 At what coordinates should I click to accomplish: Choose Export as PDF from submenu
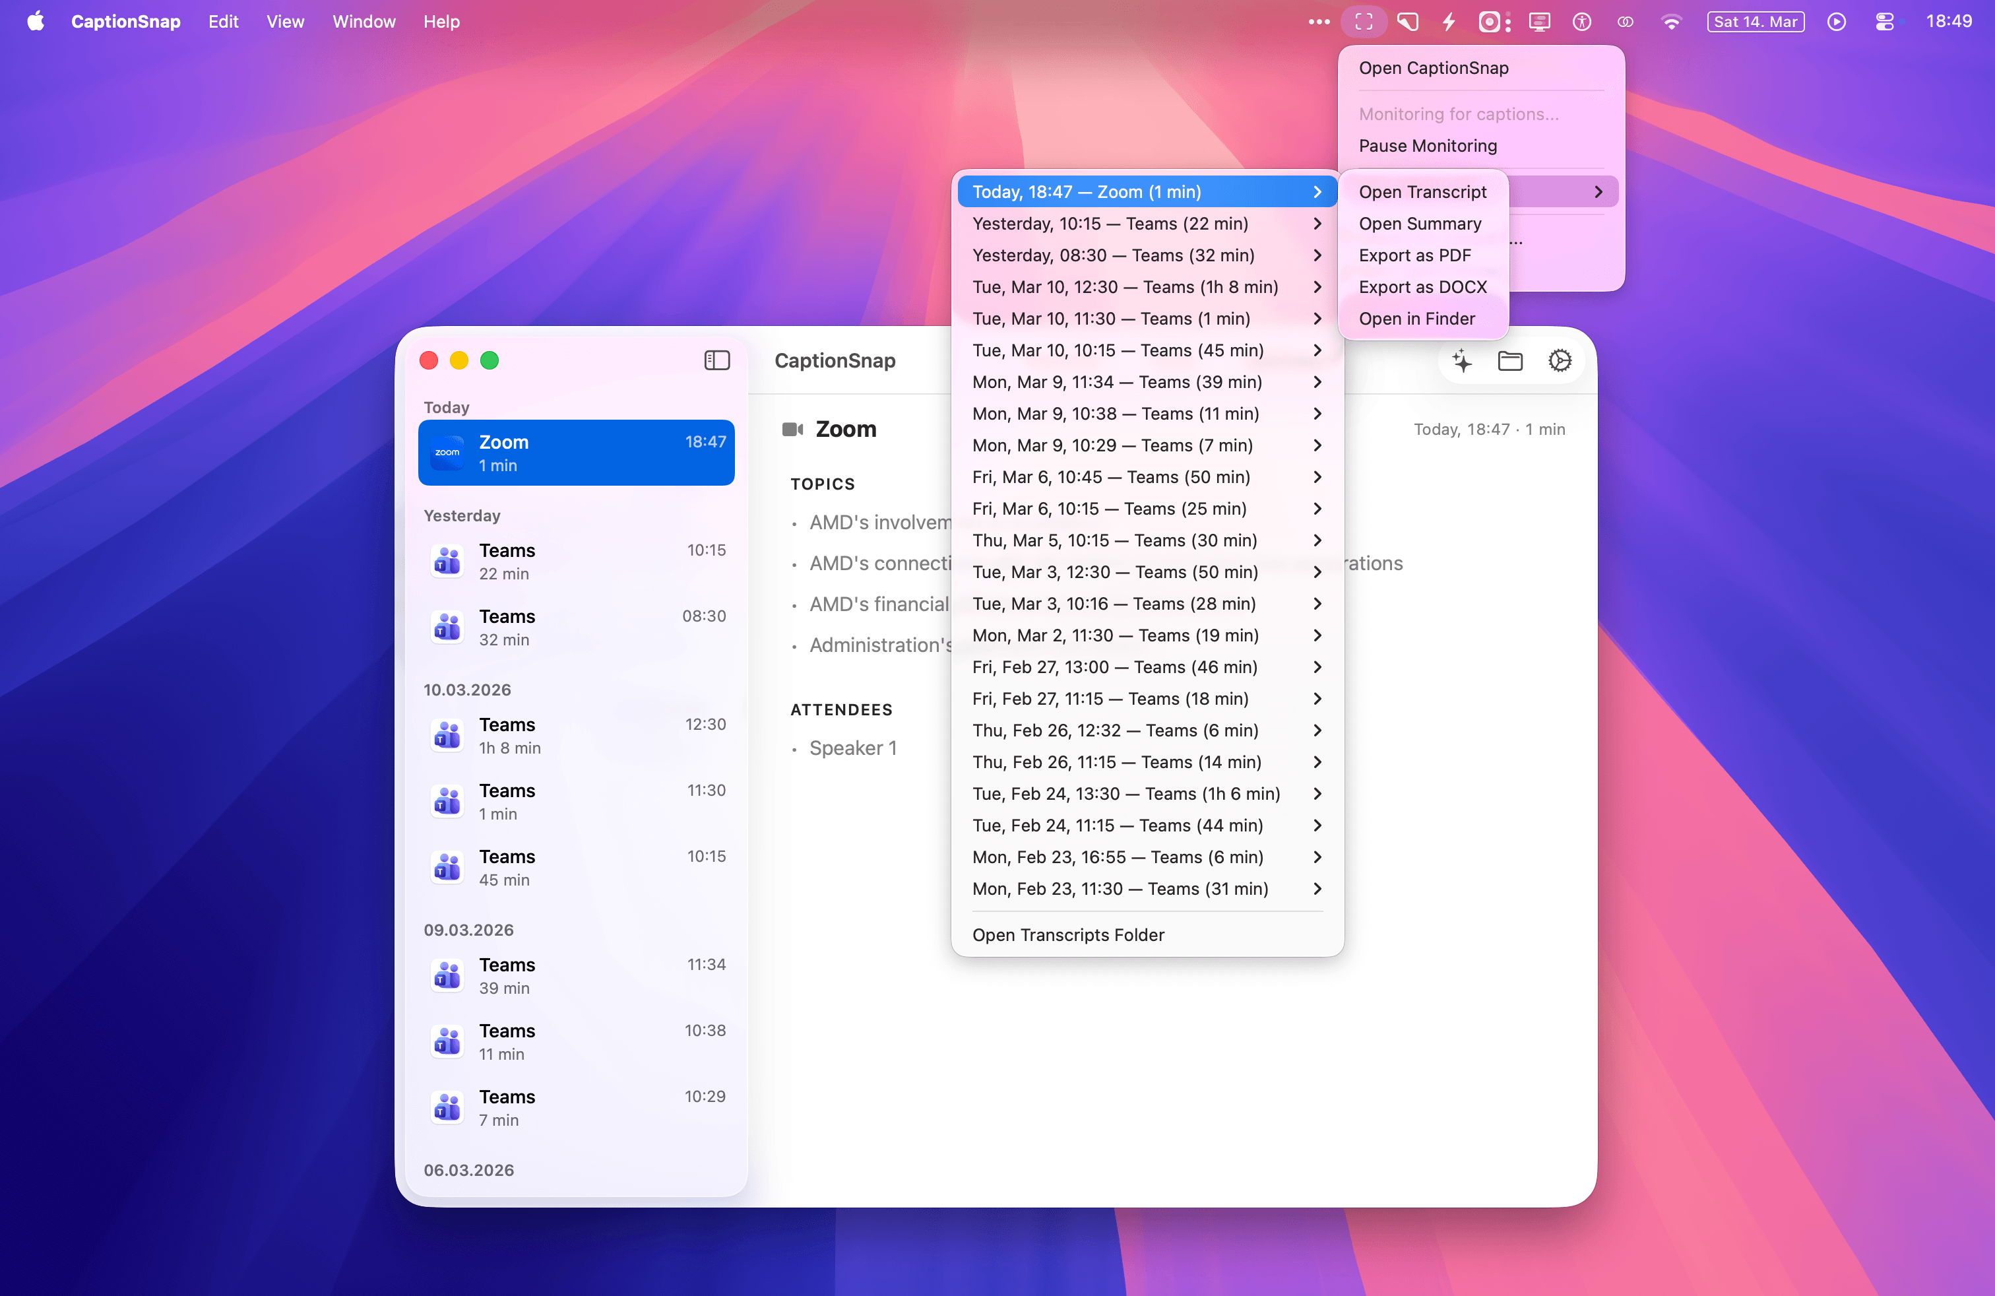(x=1414, y=255)
